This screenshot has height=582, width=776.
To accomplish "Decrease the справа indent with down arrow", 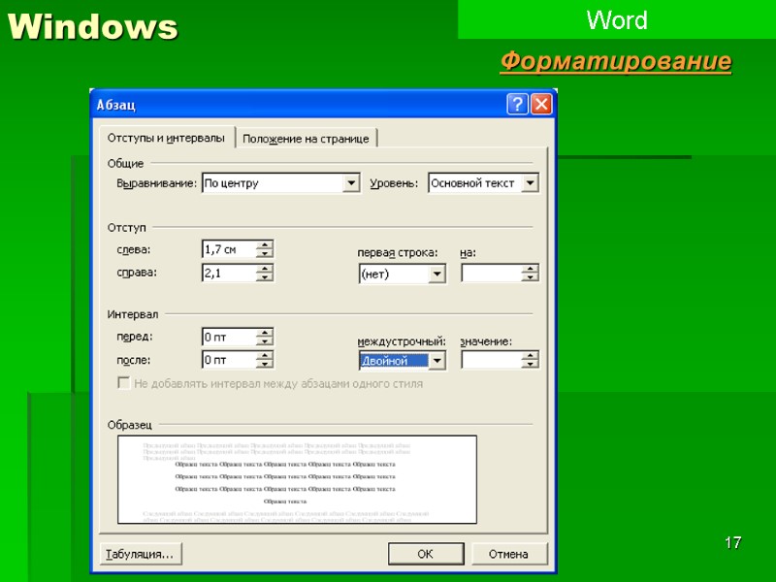I will click(265, 276).
